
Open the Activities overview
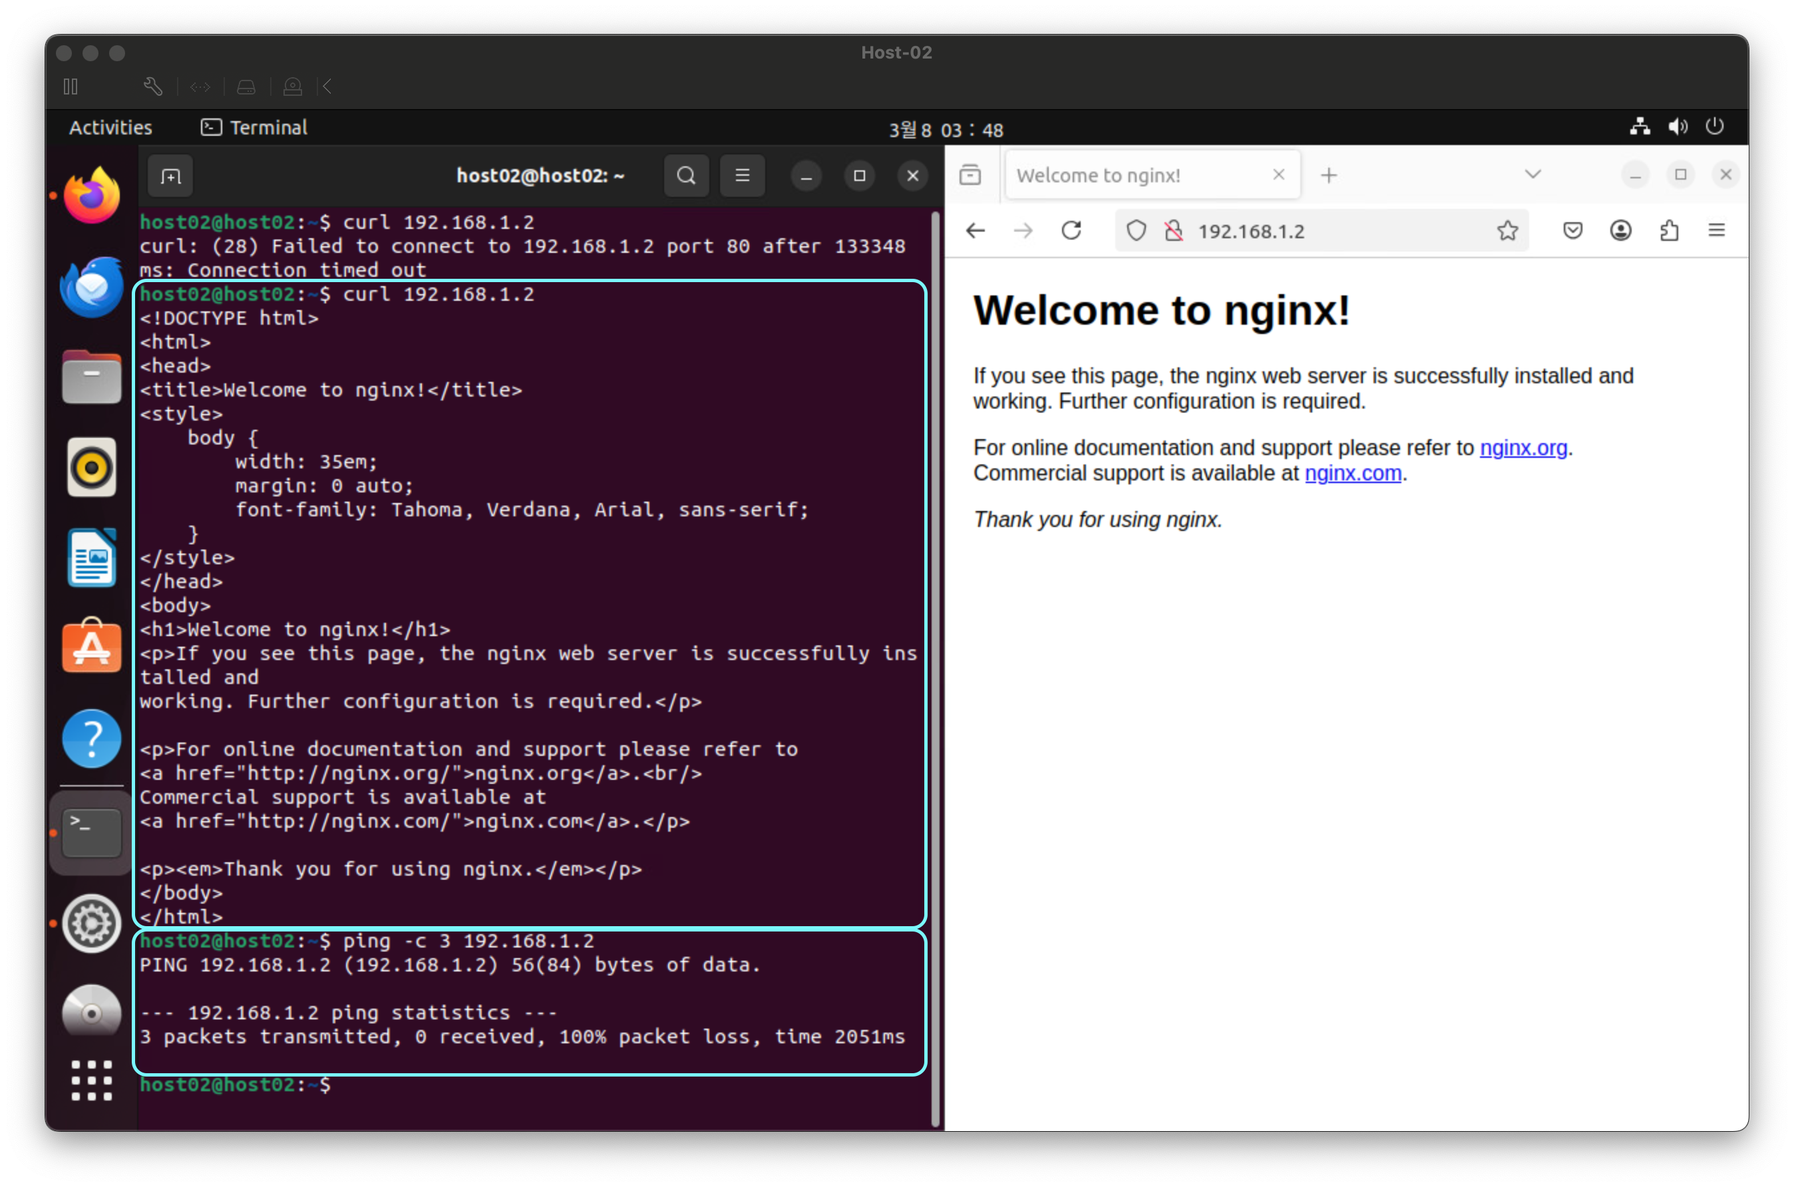110,127
